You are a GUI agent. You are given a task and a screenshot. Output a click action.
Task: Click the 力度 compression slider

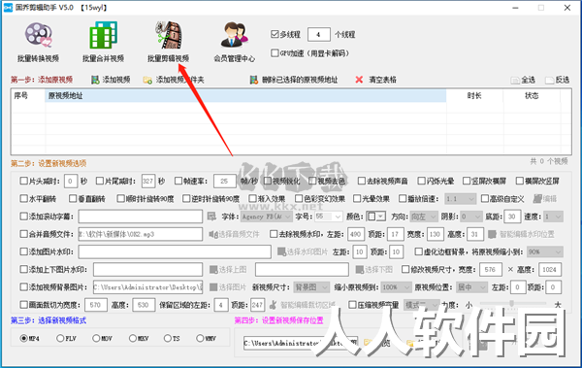click(512, 304)
